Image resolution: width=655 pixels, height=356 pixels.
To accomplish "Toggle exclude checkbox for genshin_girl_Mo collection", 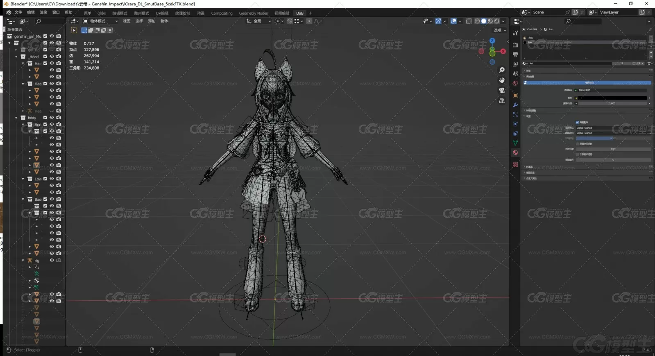I will pos(45,36).
